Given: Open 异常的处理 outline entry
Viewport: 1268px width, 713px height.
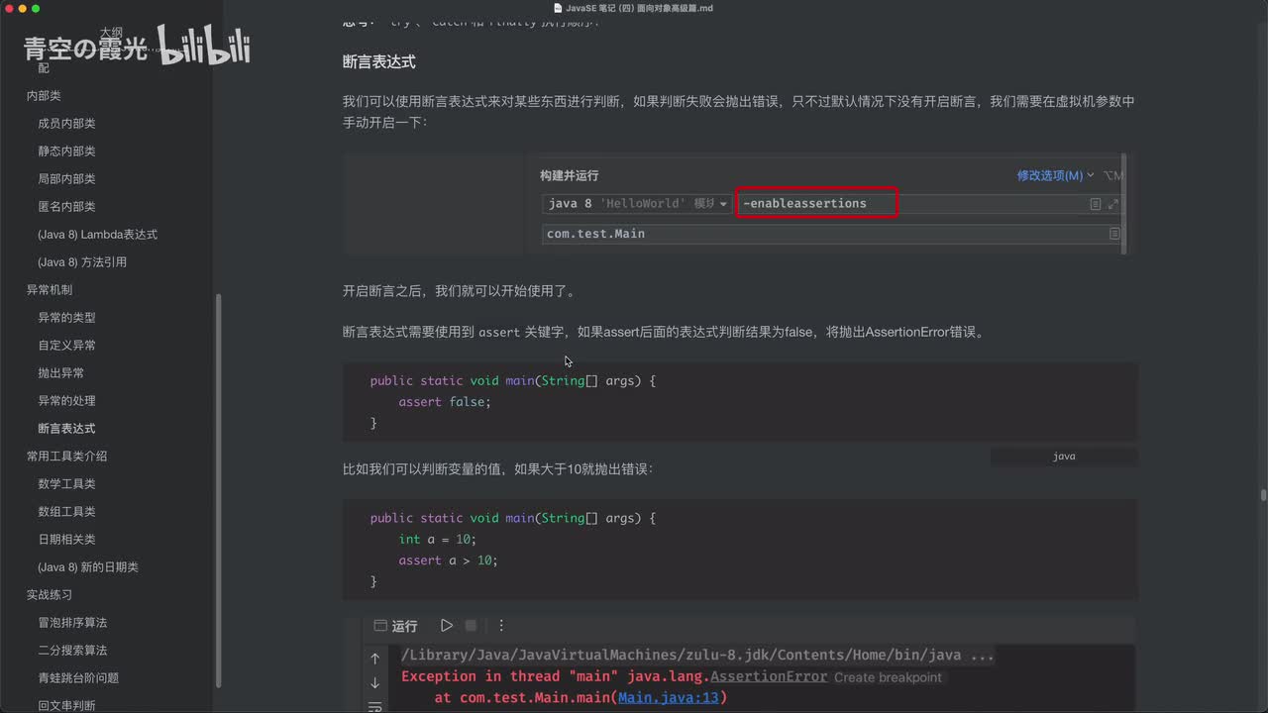Looking at the screenshot, I should (x=66, y=401).
